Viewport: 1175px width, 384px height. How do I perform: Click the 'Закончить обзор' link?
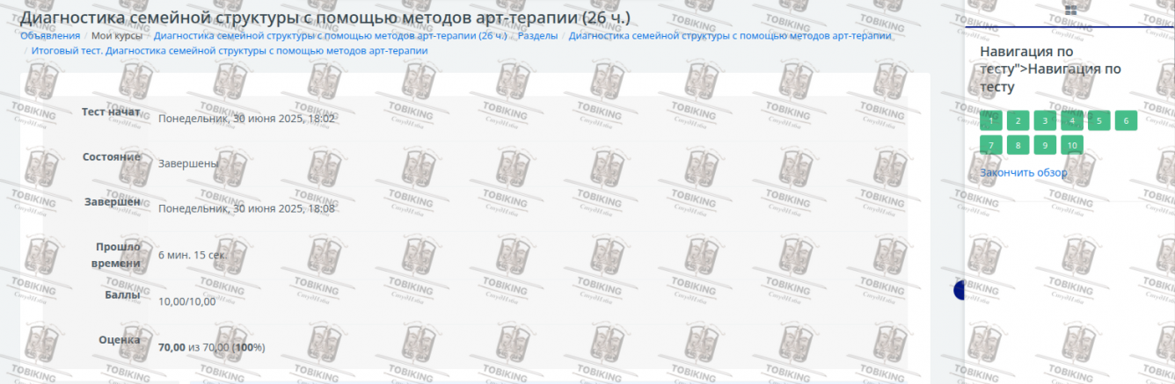(1024, 172)
